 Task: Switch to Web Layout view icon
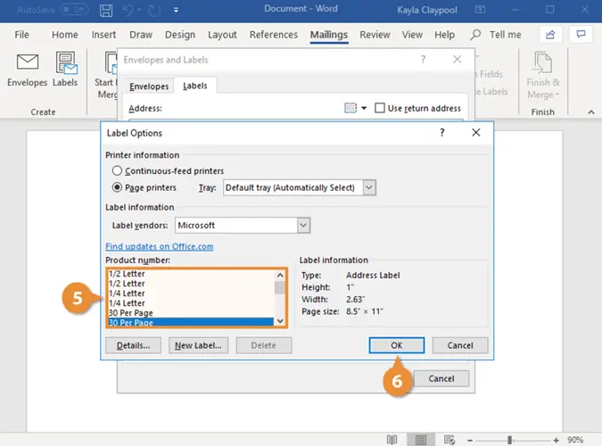tap(449, 440)
